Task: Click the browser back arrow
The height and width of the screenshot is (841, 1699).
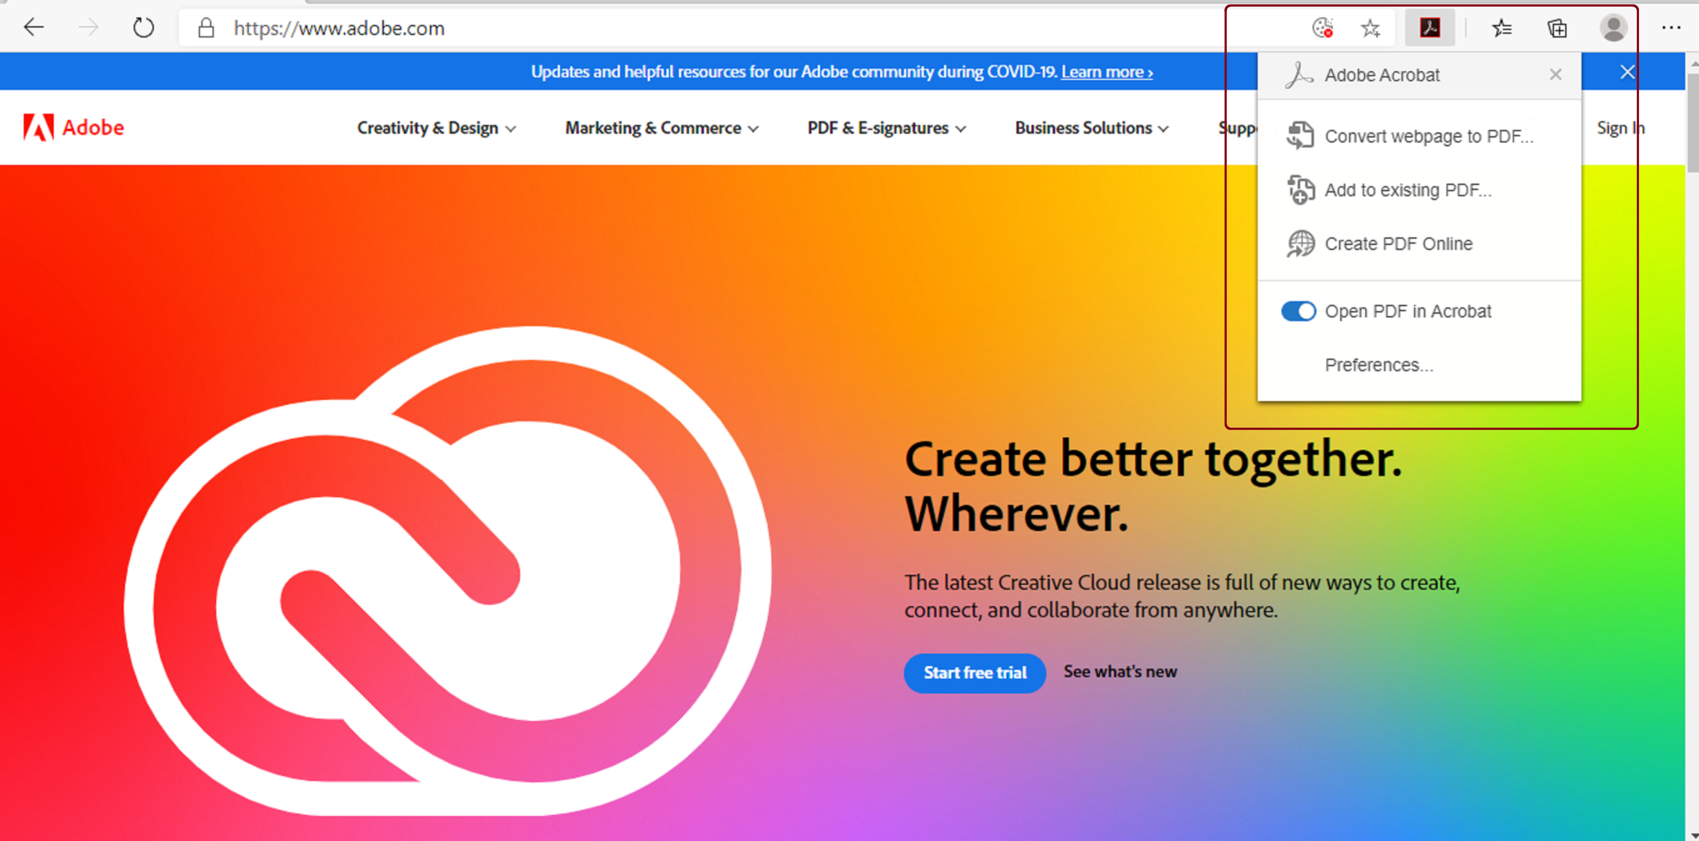Action: click(x=34, y=28)
